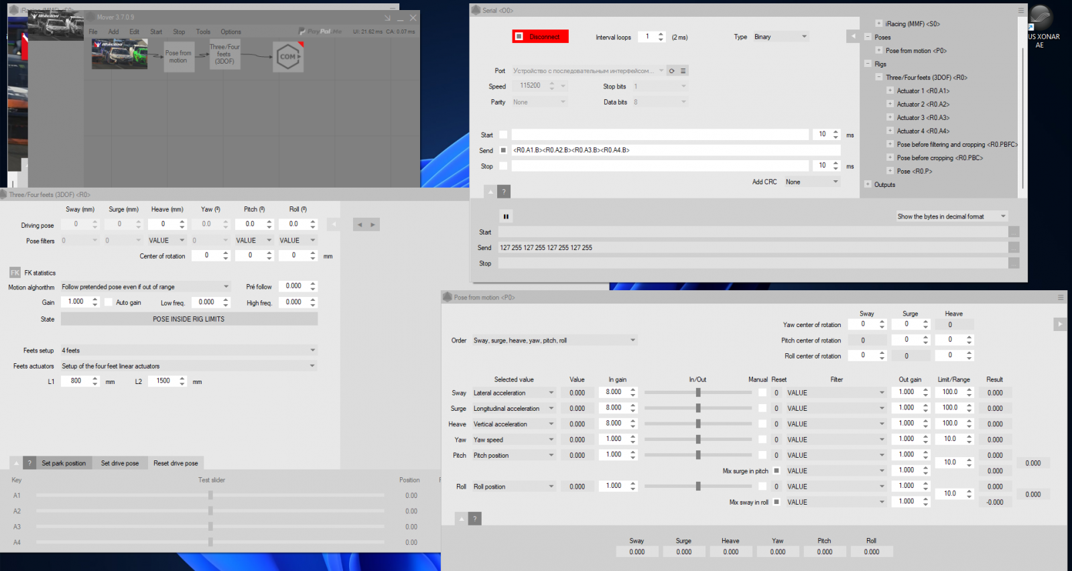Click the Set park position button
This screenshot has width=1072, height=571.
click(x=64, y=463)
